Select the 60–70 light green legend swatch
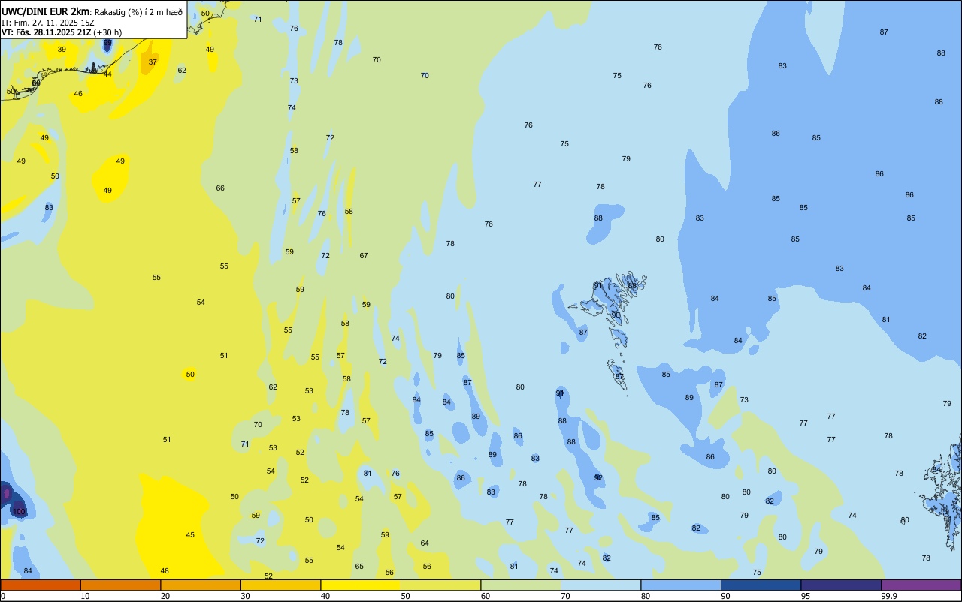Screen dimensions: 962x602 point(521,585)
